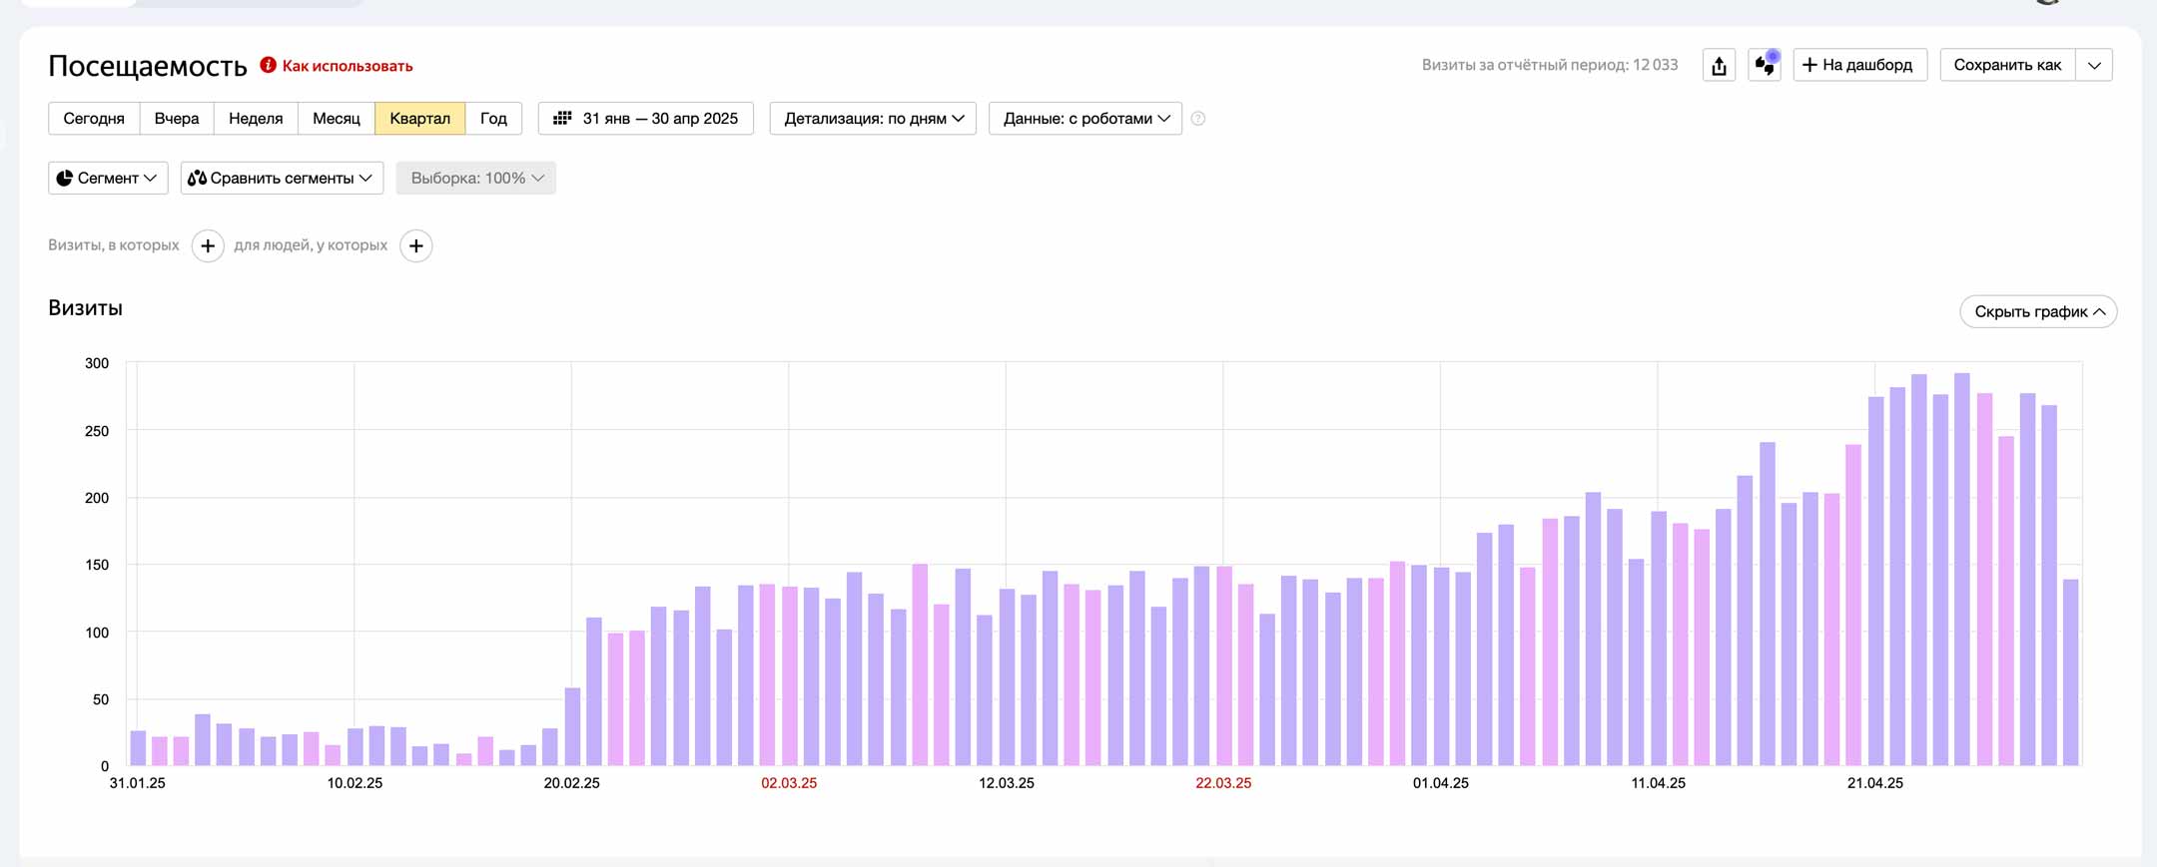The image size is (2157, 867).
Task: Click the export/share icon
Action: pyautogui.click(x=1719, y=66)
